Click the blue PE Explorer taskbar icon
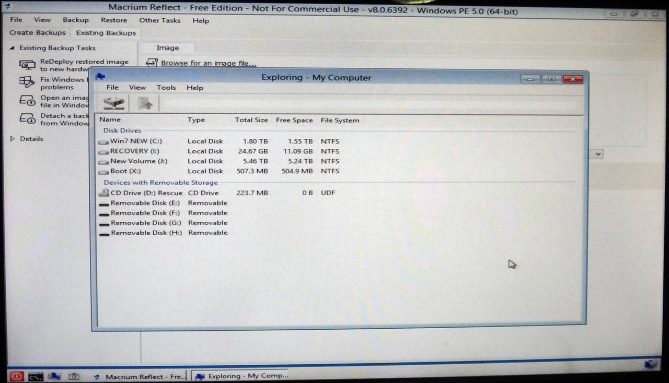 [x=54, y=376]
